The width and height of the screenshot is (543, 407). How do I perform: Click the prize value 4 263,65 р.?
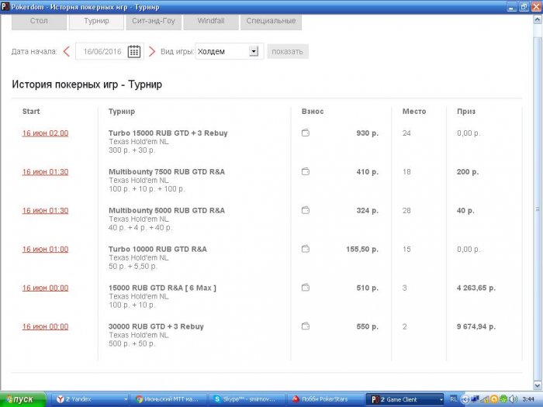point(476,288)
